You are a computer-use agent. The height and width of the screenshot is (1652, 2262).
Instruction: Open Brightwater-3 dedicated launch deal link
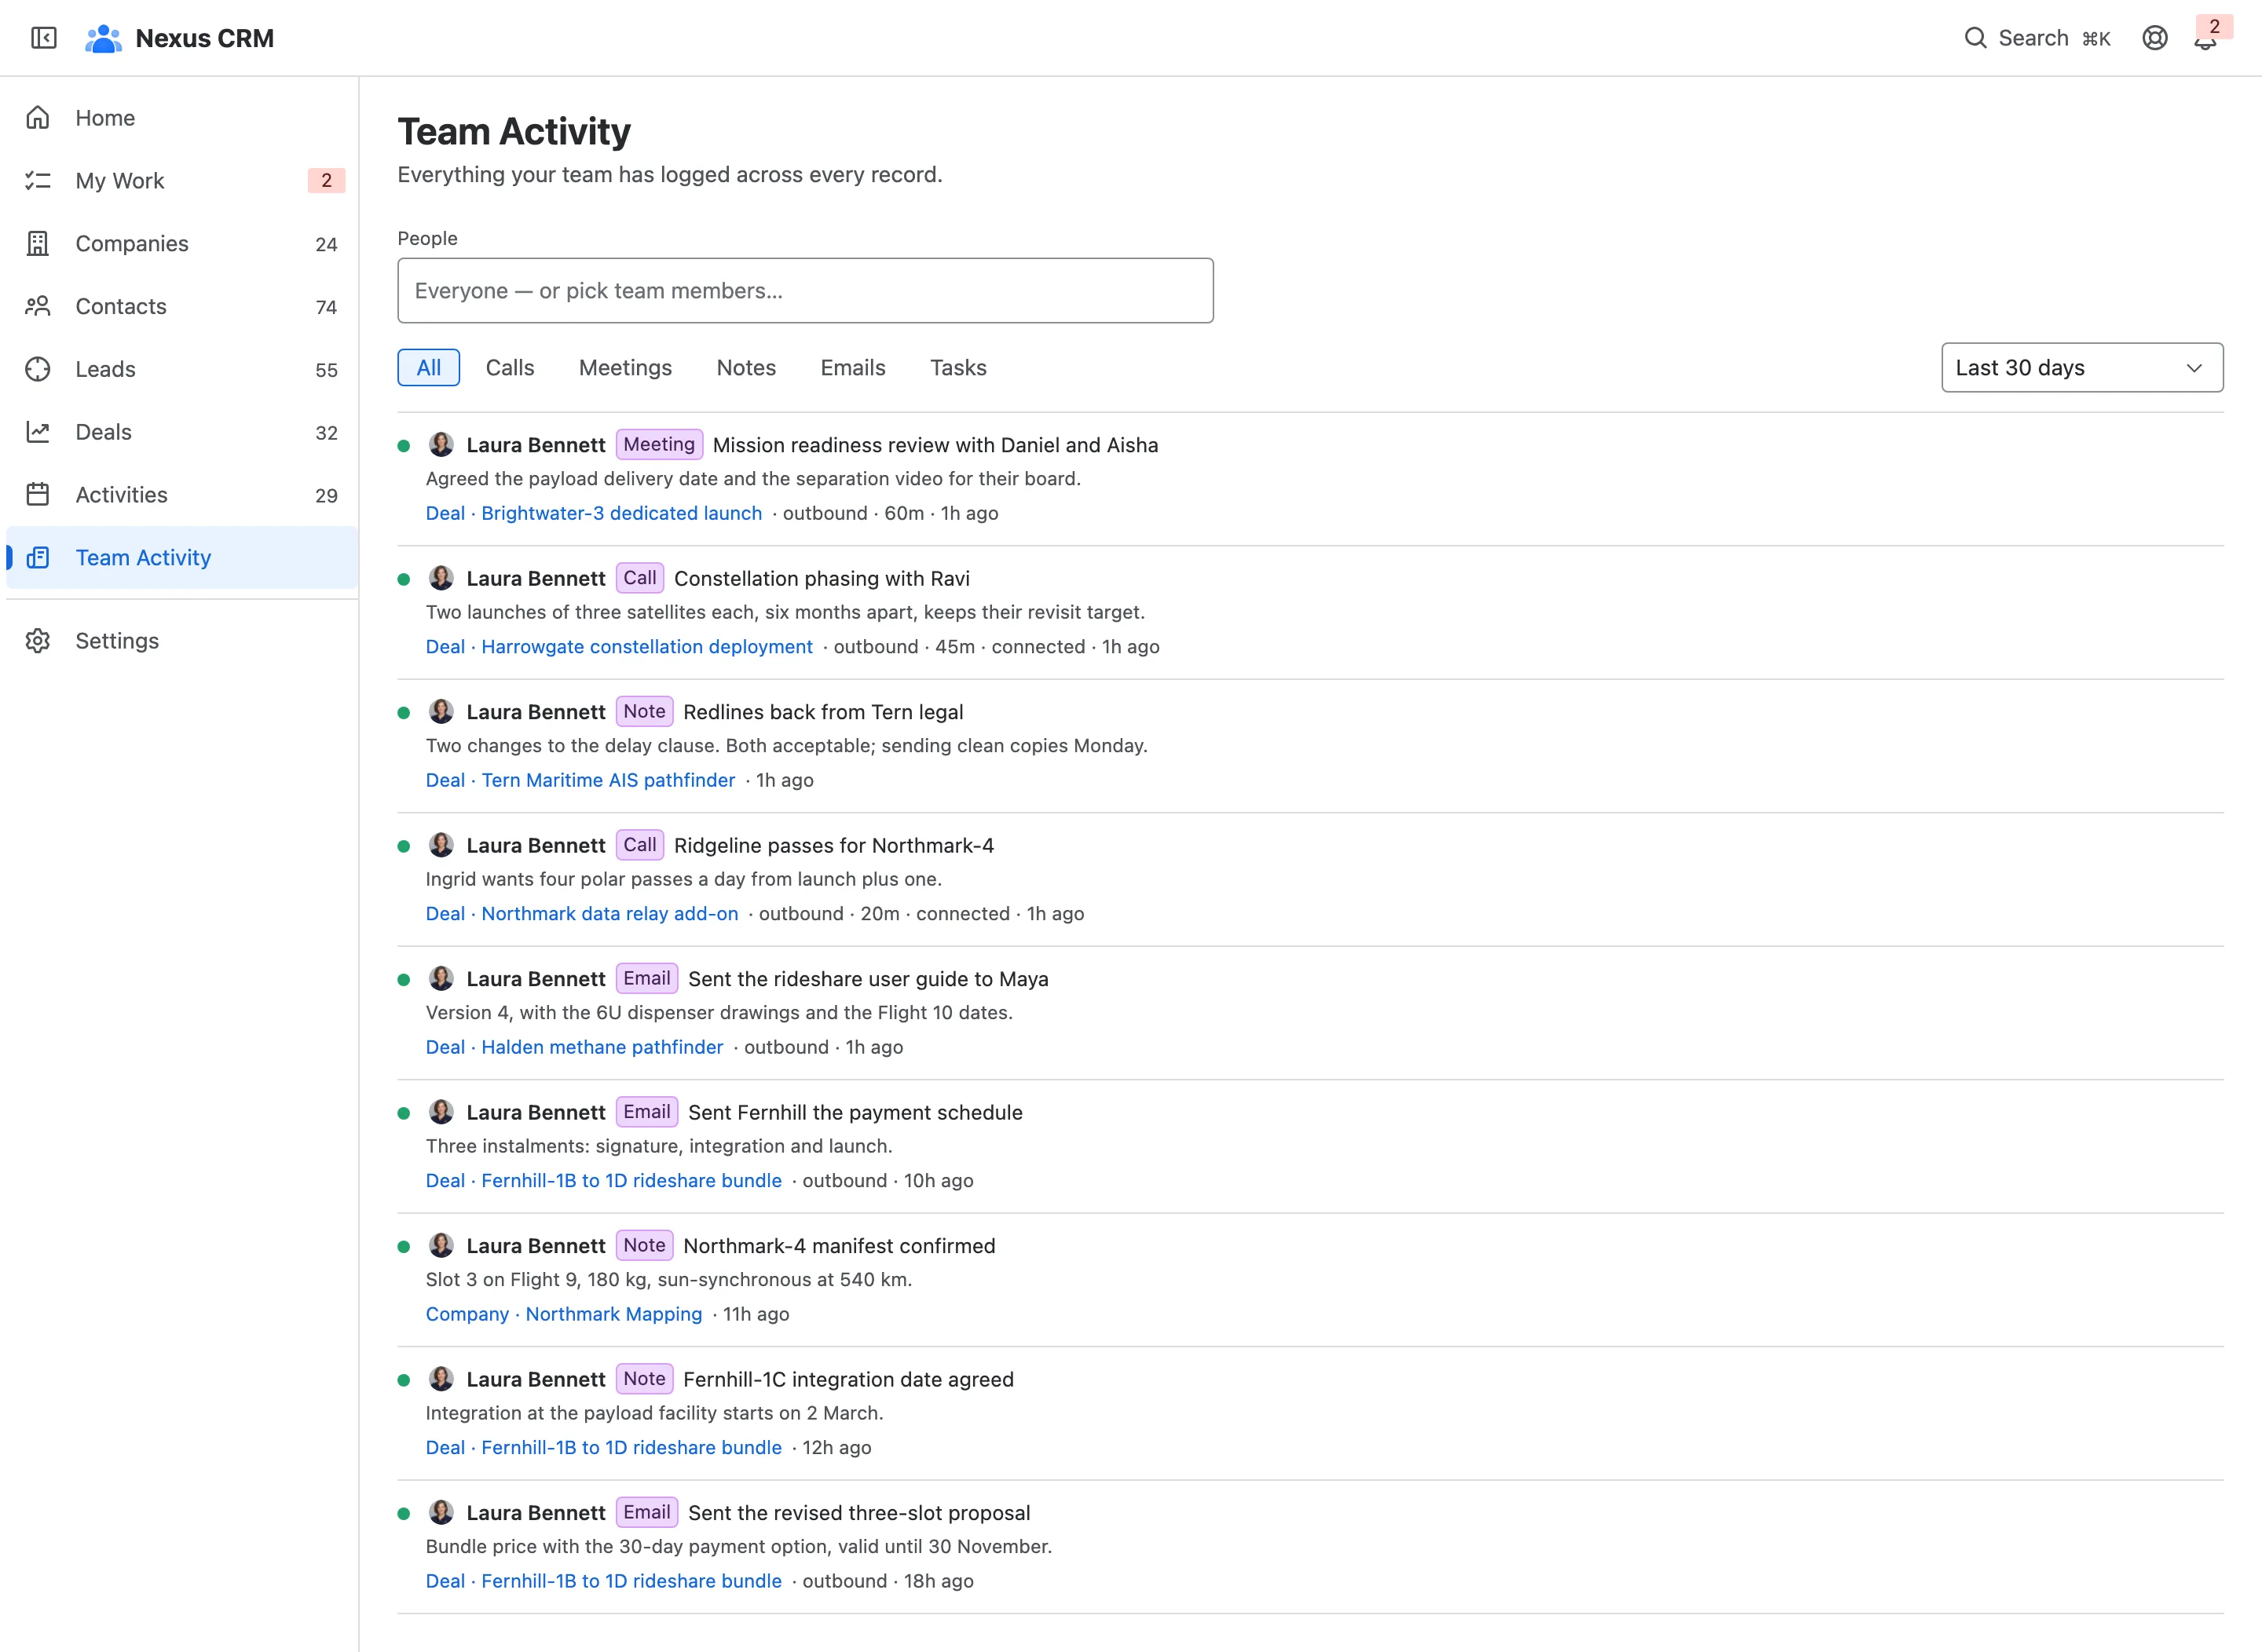coord(595,513)
